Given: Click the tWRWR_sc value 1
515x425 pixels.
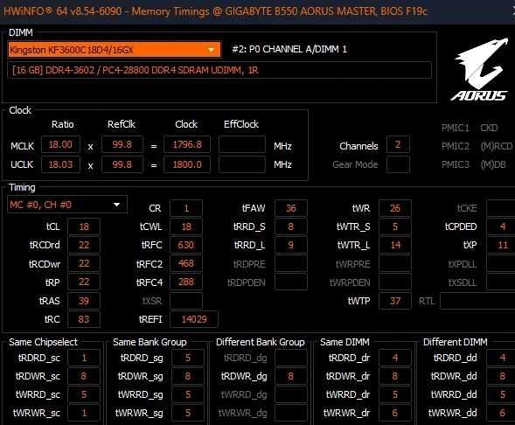Looking at the screenshot, I should click(x=84, y=413).
